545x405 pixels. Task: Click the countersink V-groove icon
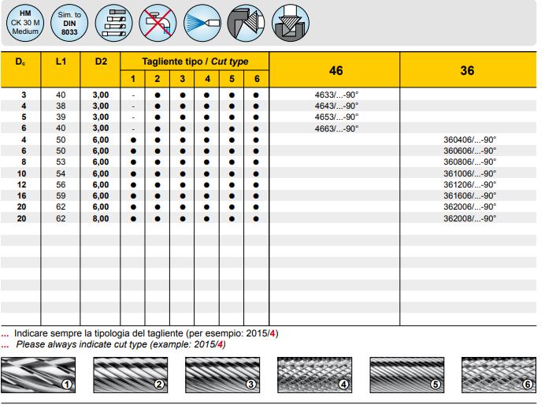[x=291, y=24]
